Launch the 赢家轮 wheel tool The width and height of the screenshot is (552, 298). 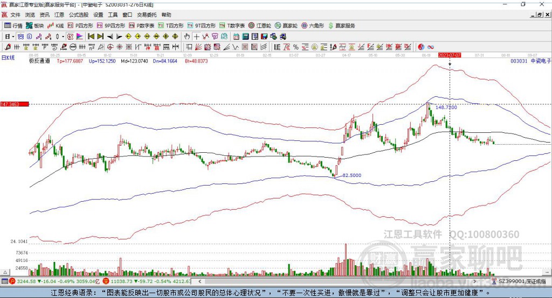tap(286, 26)
